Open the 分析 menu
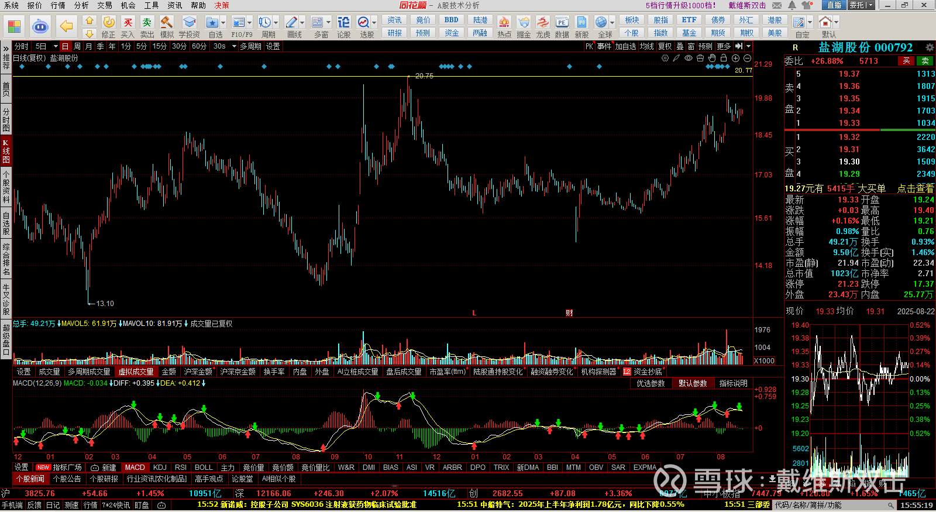936x512 pixels. click(x=81, y=5)
